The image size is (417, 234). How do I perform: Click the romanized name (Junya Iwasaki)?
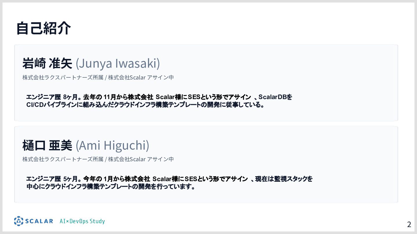point(118,64)
